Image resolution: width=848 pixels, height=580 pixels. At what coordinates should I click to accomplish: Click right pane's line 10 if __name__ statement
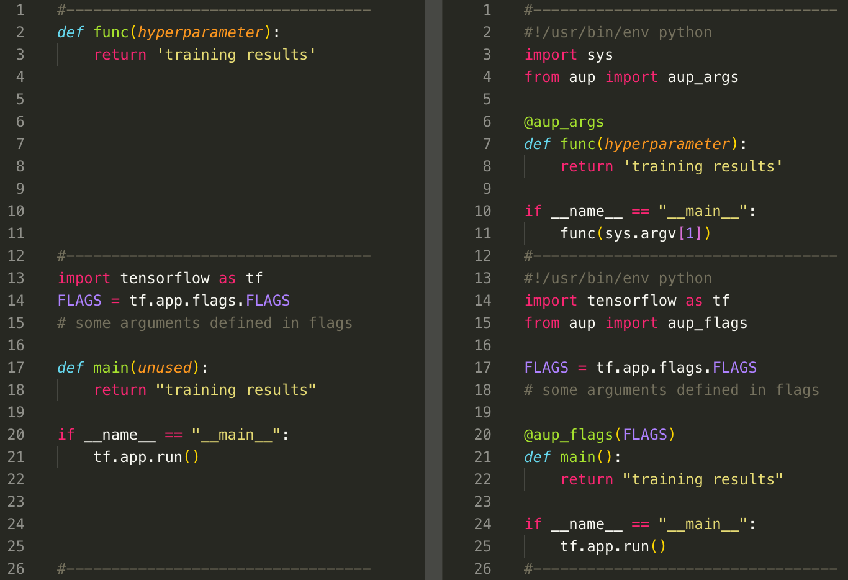pos(640,211)
